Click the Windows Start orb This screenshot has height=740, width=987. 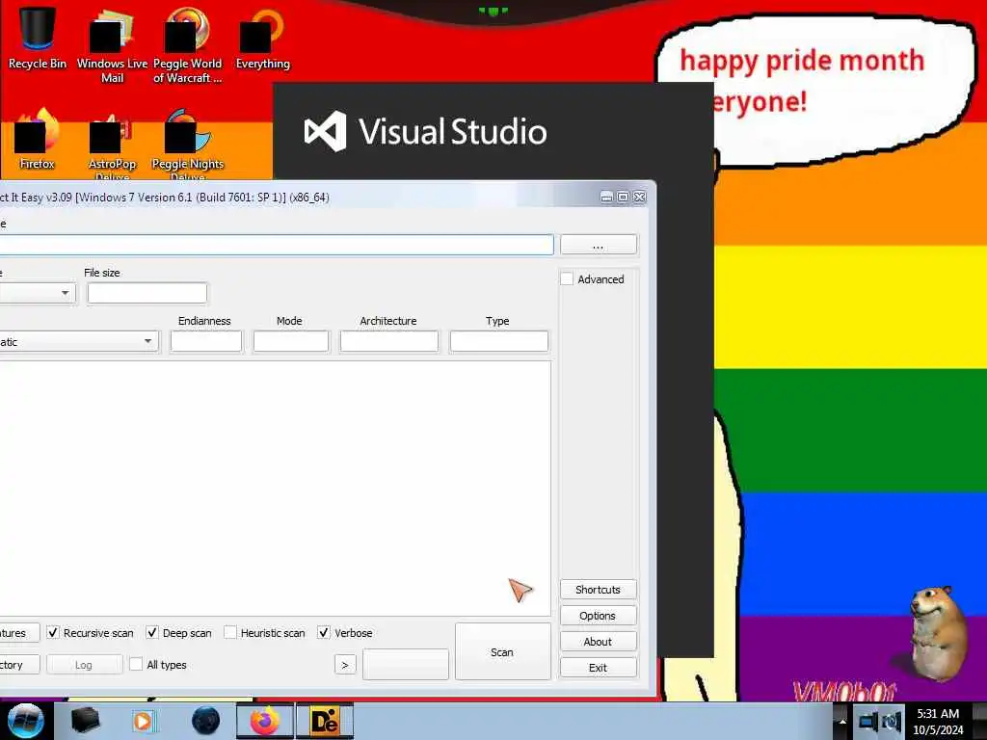[x=25, y=721]
